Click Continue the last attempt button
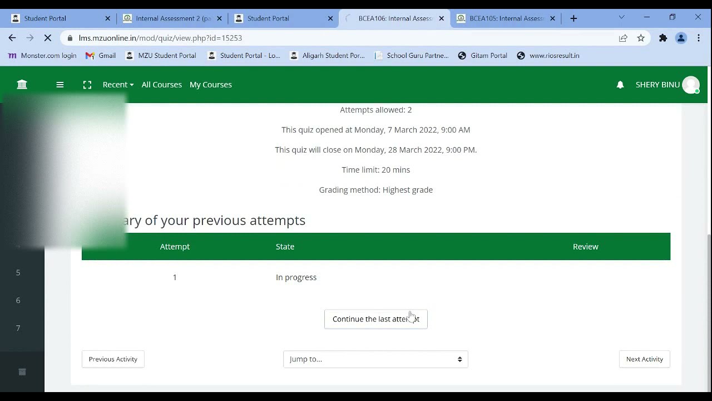This screenshot has width=712, height=401. pos(376,319)
